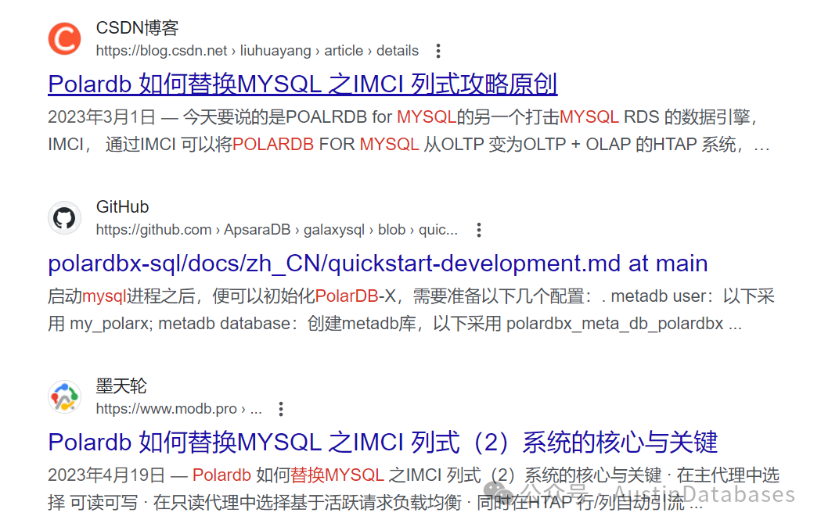821x527 pixels.
Task: Click the GitHub octocat favicon
Action: point(64,217)
